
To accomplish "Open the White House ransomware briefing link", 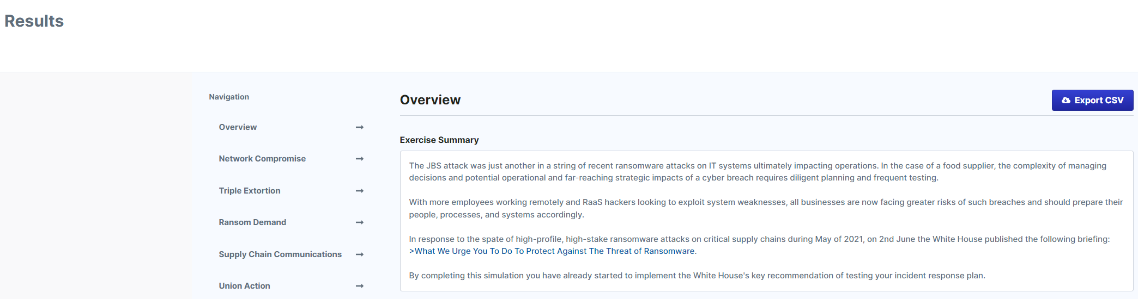I will [553, 251].
